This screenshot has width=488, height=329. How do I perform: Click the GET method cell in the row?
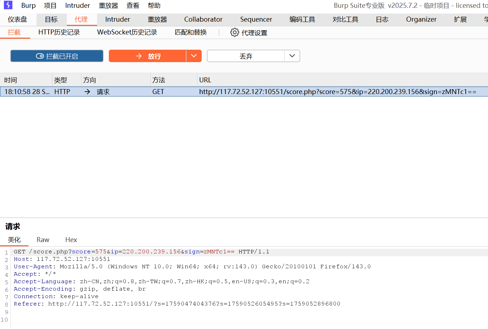coord(158,92)
